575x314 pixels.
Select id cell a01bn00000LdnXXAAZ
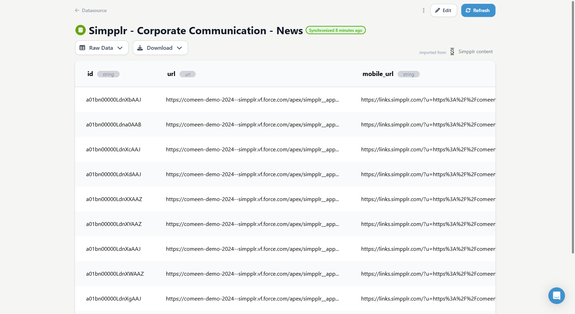tap(114, 199)
